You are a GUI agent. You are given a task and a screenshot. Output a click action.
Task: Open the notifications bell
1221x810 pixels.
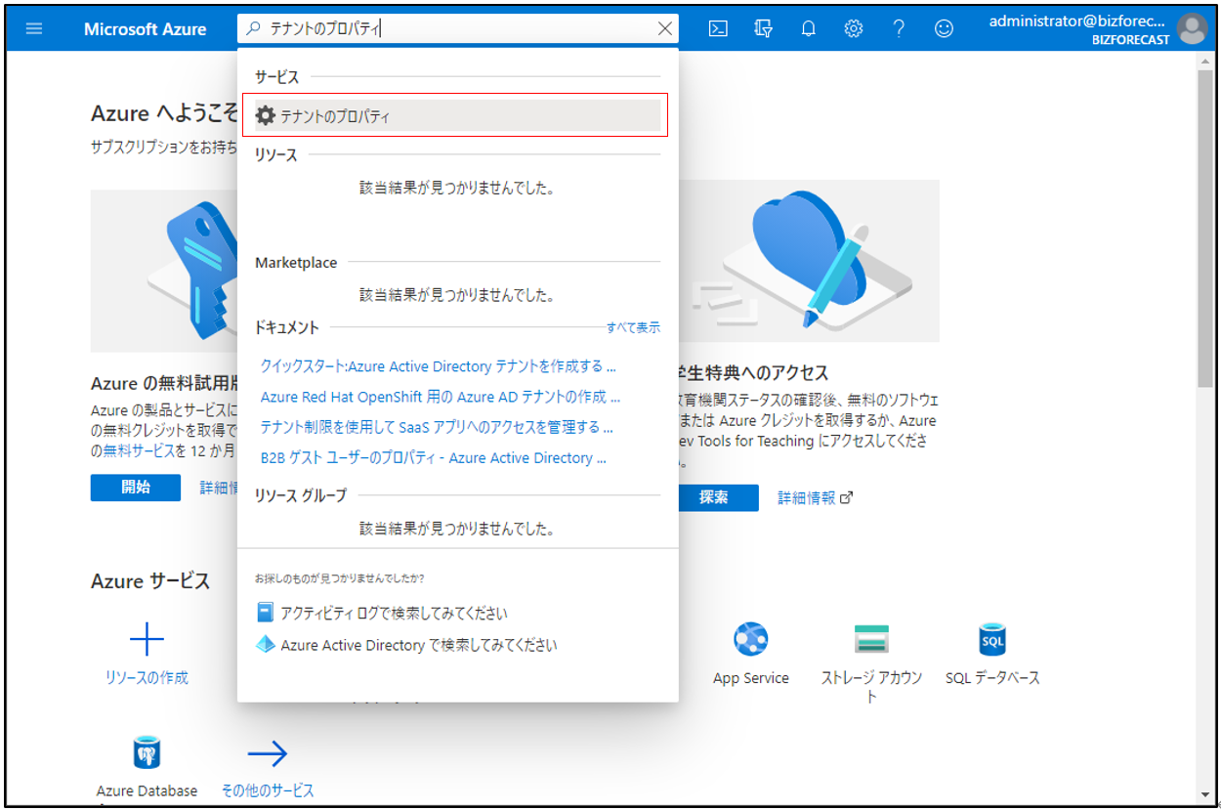[808, 28]
